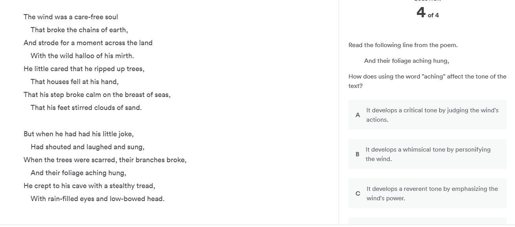Click the letter A badge on the first option

point(357,115)
